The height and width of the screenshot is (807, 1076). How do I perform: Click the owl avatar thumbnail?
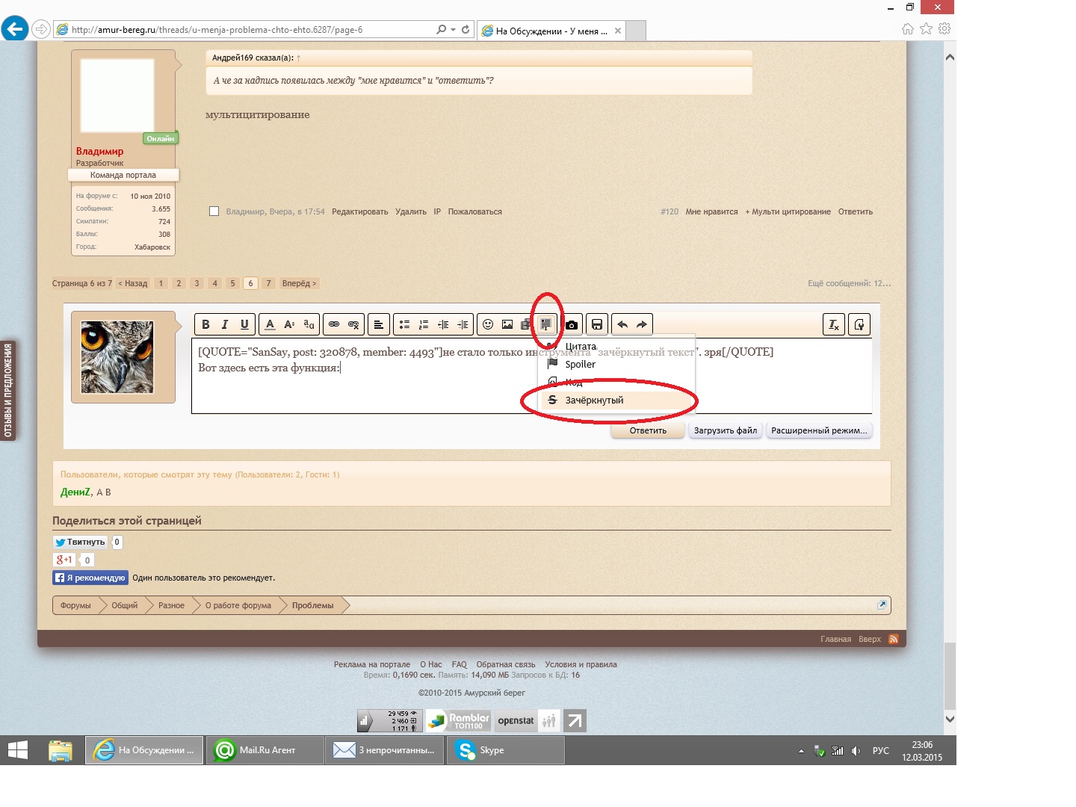point(117,357)
